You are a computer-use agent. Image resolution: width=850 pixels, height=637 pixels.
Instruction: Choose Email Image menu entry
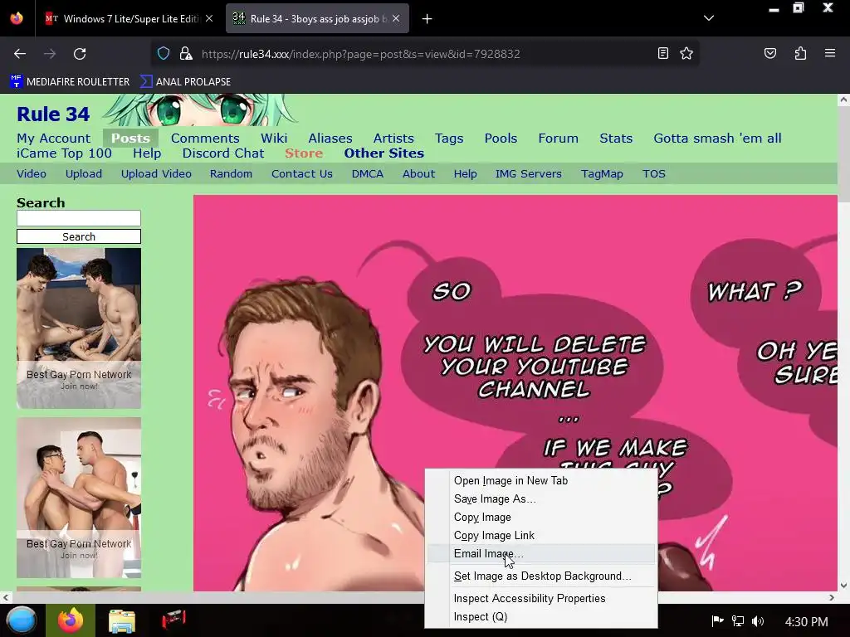coord(542,553)
